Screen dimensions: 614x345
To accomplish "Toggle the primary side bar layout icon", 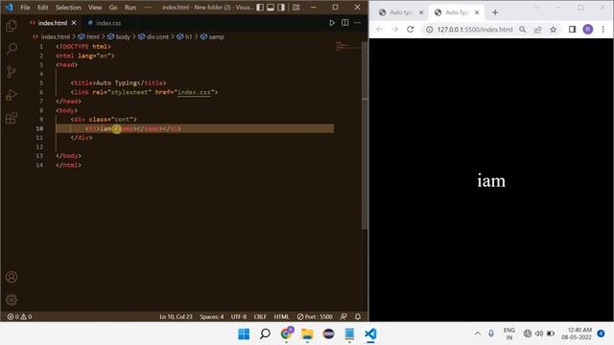I will click(260, 8).
